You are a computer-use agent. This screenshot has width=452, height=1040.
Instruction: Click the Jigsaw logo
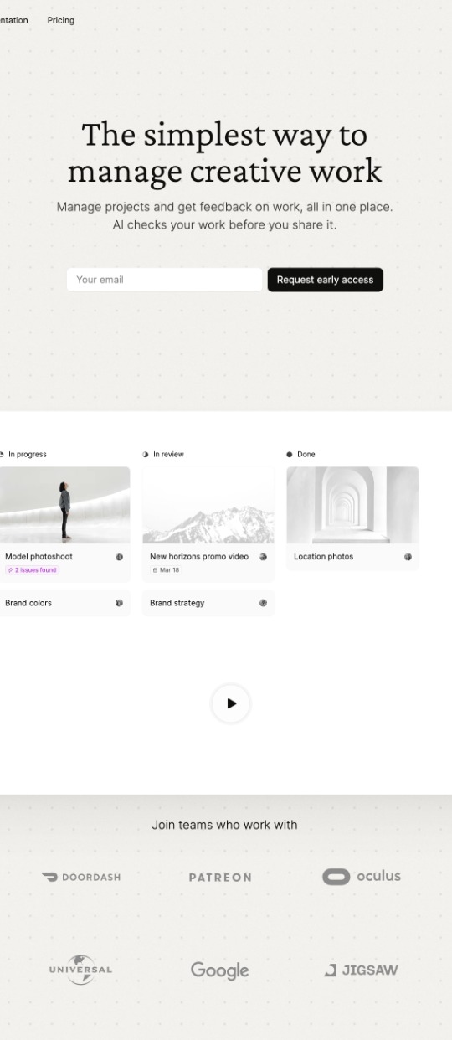coord(361,970)
